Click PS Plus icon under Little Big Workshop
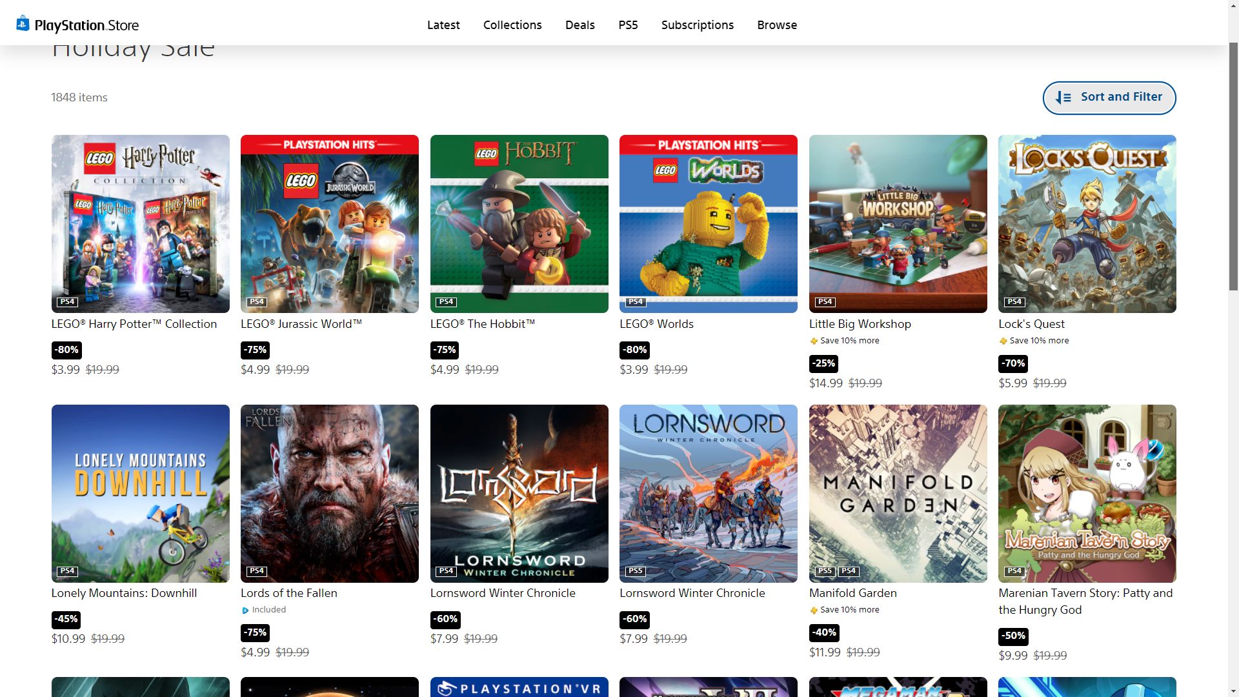 (814, 341)
